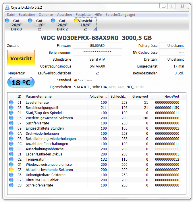The image size is (193, 202).
Task: Click the blue status orb for Disk 0
Action: 7,20
